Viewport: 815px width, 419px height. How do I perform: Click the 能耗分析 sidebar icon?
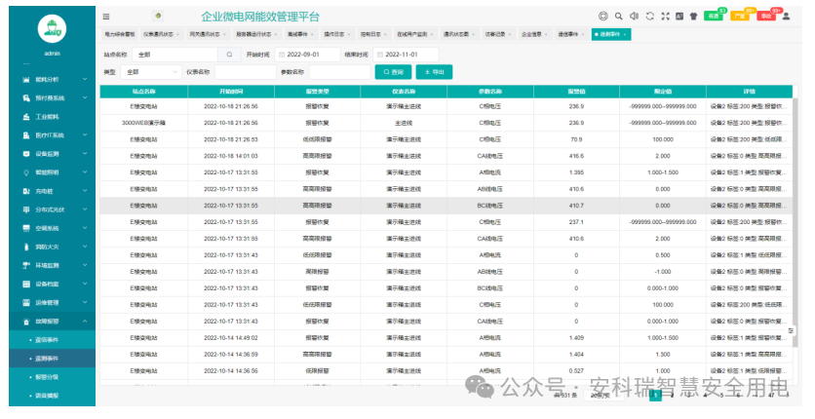point(26,80)
